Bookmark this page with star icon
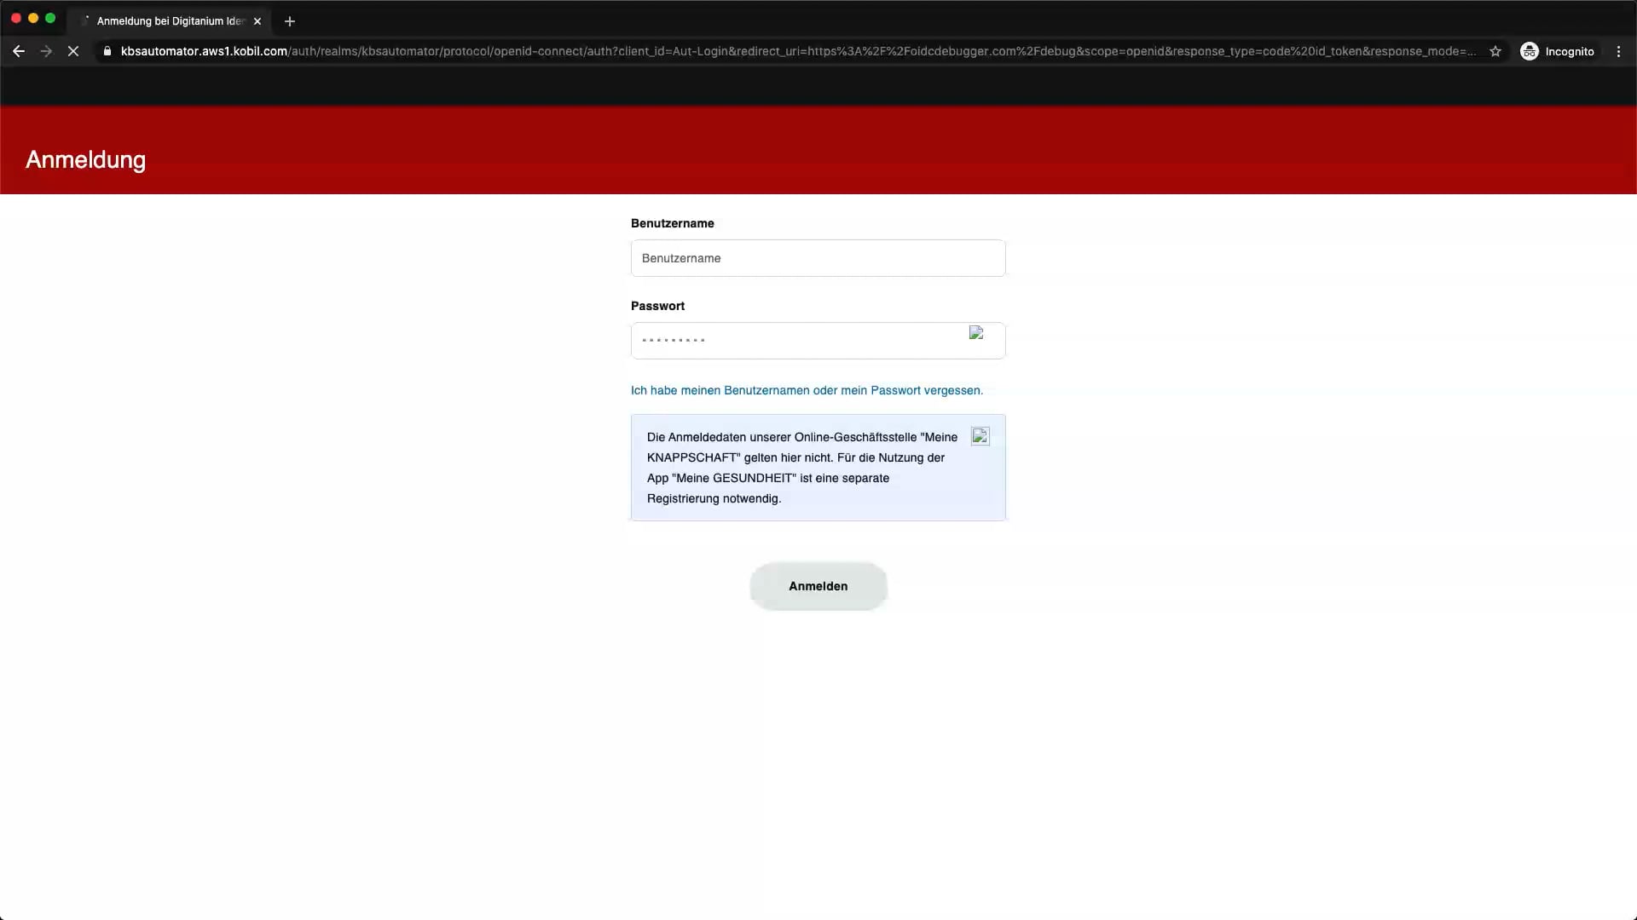The height and width of the screenshot is (920, 1637). point(1495,51)
